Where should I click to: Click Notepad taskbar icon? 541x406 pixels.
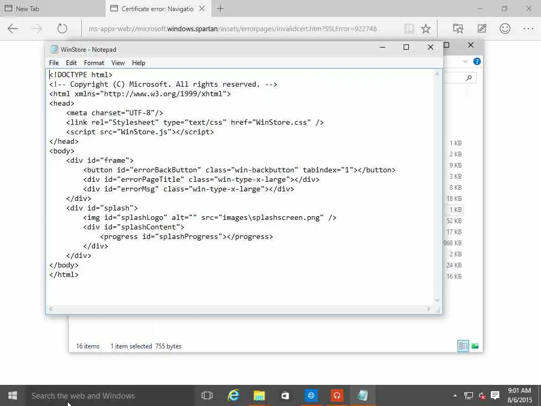tap(362, 395)
